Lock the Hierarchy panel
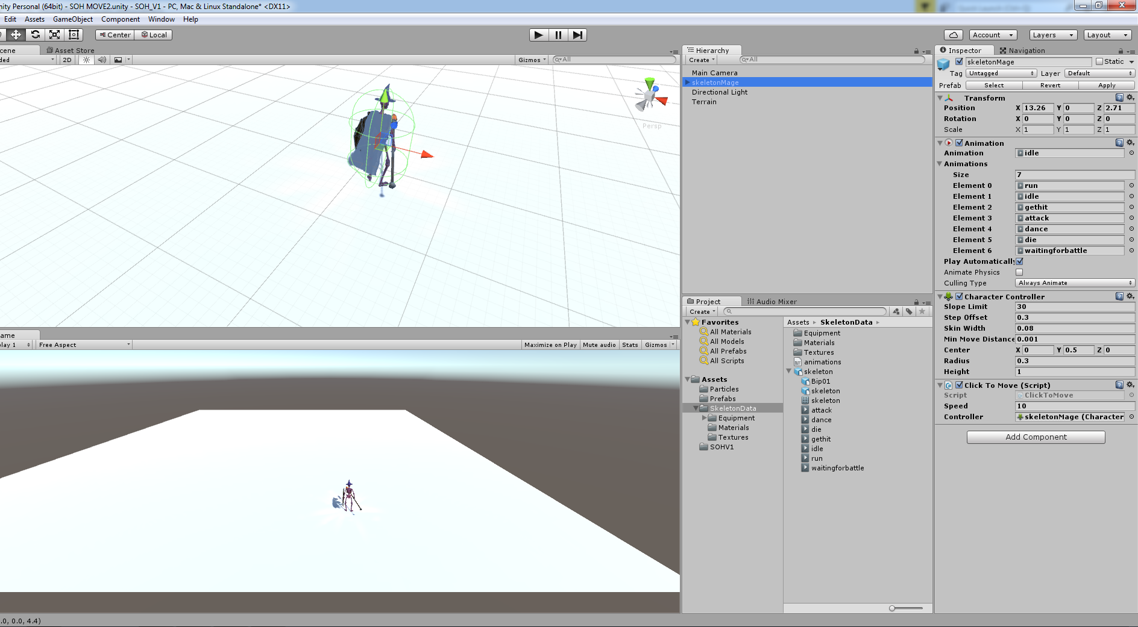Screen dimensions: 1138x627 coord(916,51)
